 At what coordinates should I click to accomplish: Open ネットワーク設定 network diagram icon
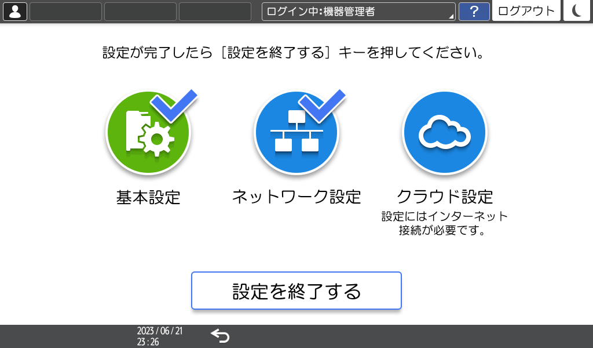coord(296,132)
